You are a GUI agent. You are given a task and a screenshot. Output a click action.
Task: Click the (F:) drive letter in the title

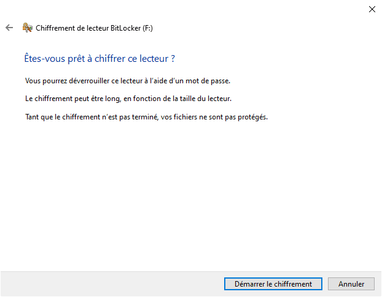[x=148, y=28]
